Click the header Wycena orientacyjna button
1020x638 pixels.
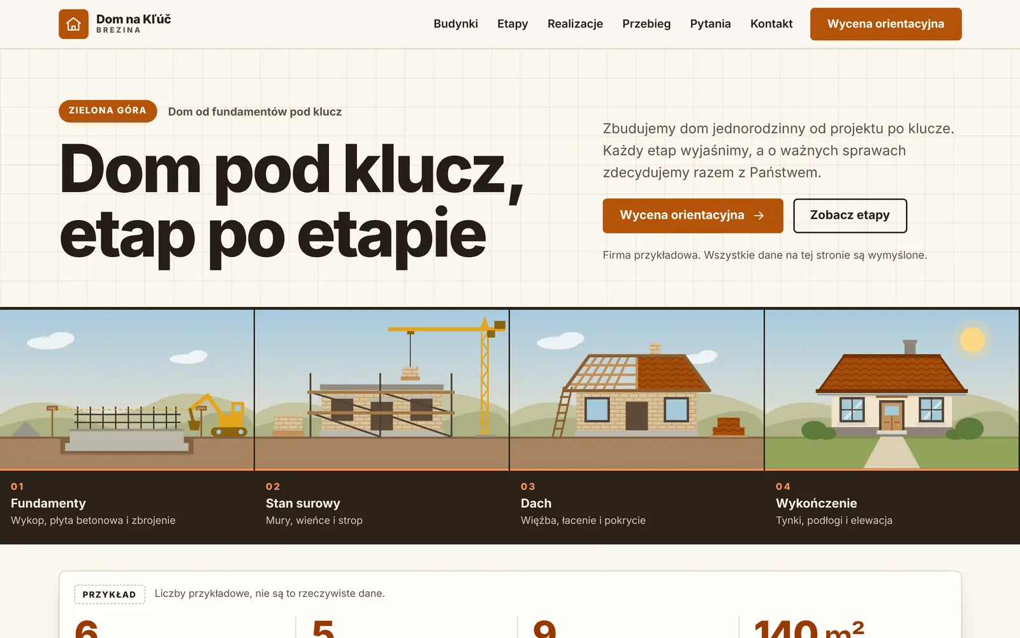coord(886,24)
